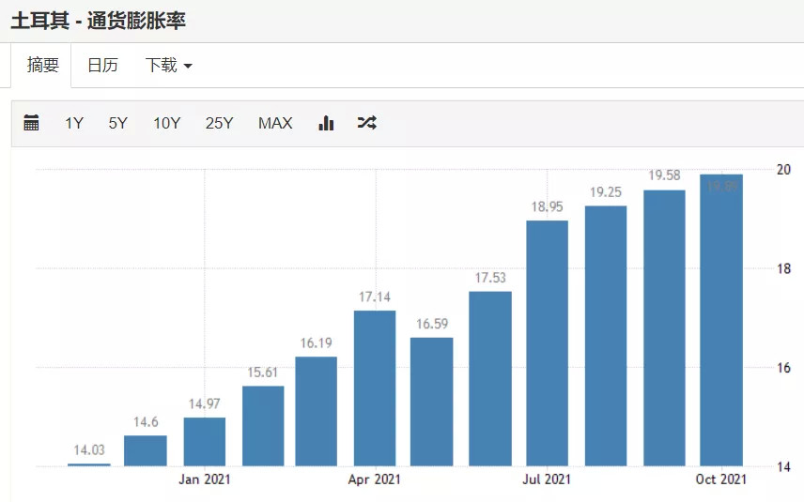804x502 pixels.
Task: Click the compare shuffle arrows icon
Action: tap(366, 123)
